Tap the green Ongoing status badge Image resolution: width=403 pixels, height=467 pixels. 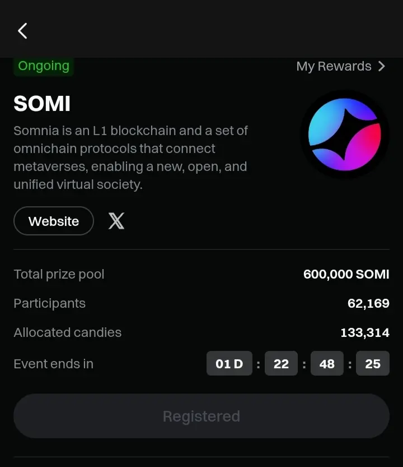(x=44, y=66)
